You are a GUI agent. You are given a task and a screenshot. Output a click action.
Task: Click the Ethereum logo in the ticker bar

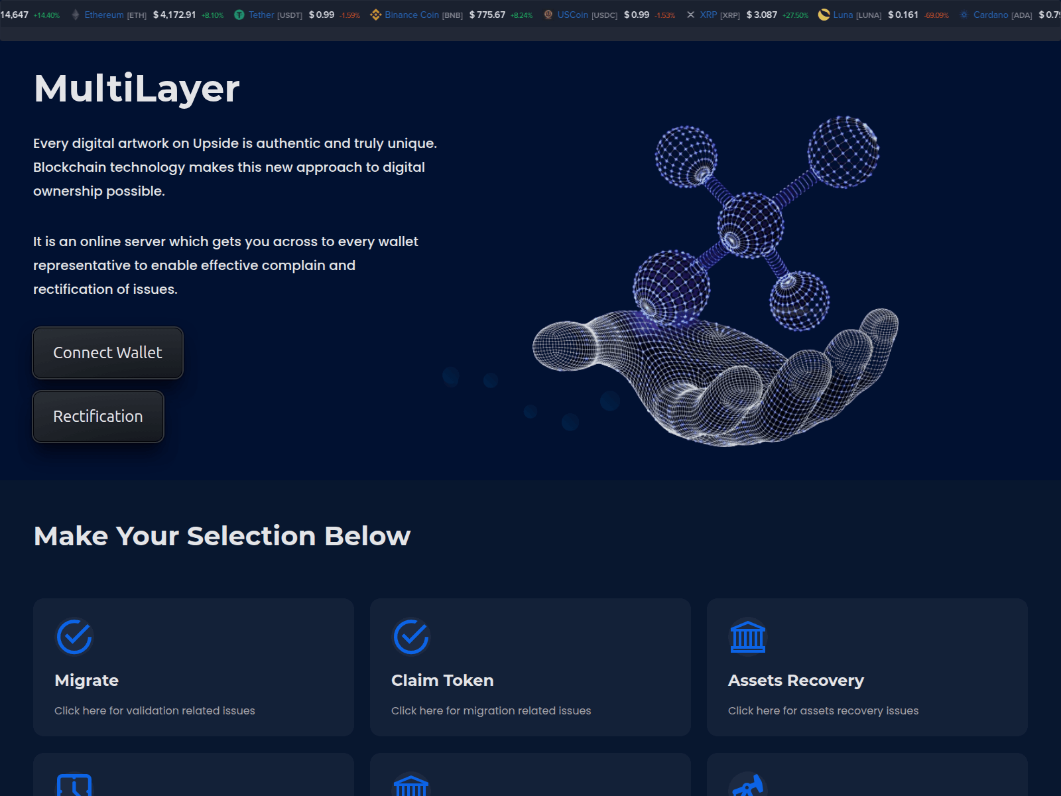point(75,14)
